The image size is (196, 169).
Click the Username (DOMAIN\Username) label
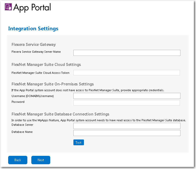(x=33, y=96)
